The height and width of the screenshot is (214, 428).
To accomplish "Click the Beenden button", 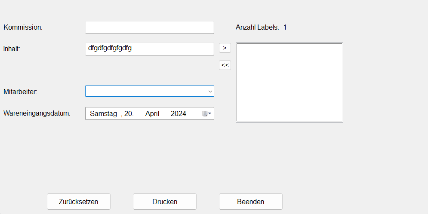I will tap(250, 202).
